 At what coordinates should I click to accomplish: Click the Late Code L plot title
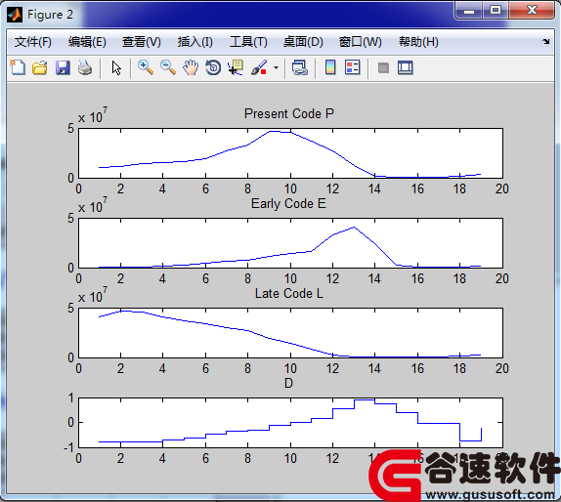(x=288, y=293)
